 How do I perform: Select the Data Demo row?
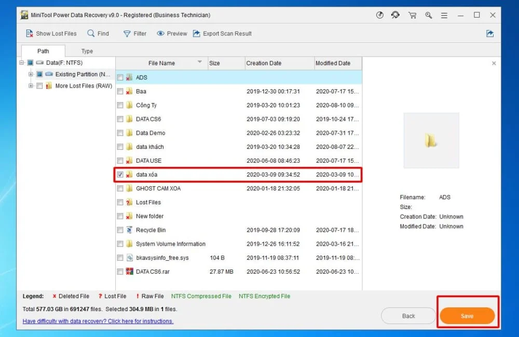[x=239, y=133]
